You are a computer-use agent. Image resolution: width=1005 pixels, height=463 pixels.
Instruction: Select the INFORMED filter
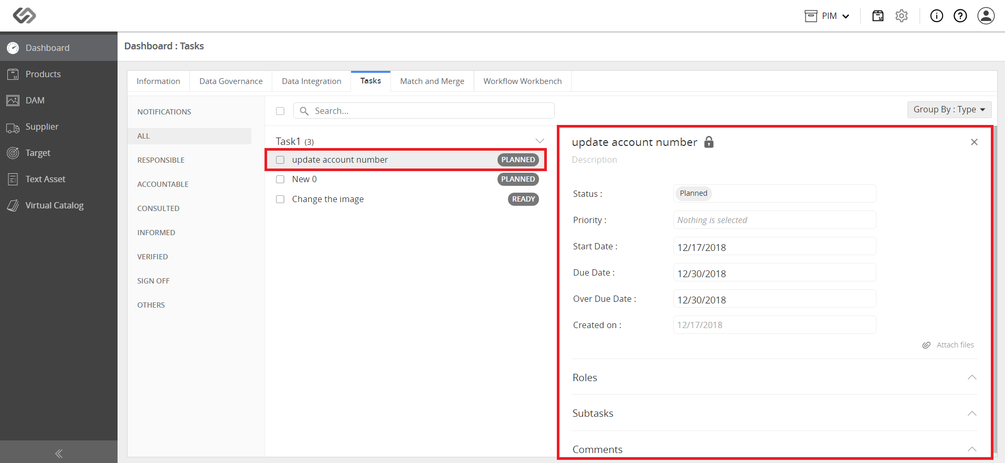(x=156, y=233)
